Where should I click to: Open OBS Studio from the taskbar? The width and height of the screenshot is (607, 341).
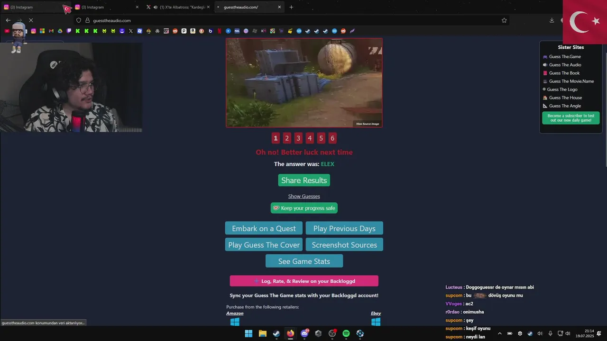pyautogui.click(x=332, y=333)
